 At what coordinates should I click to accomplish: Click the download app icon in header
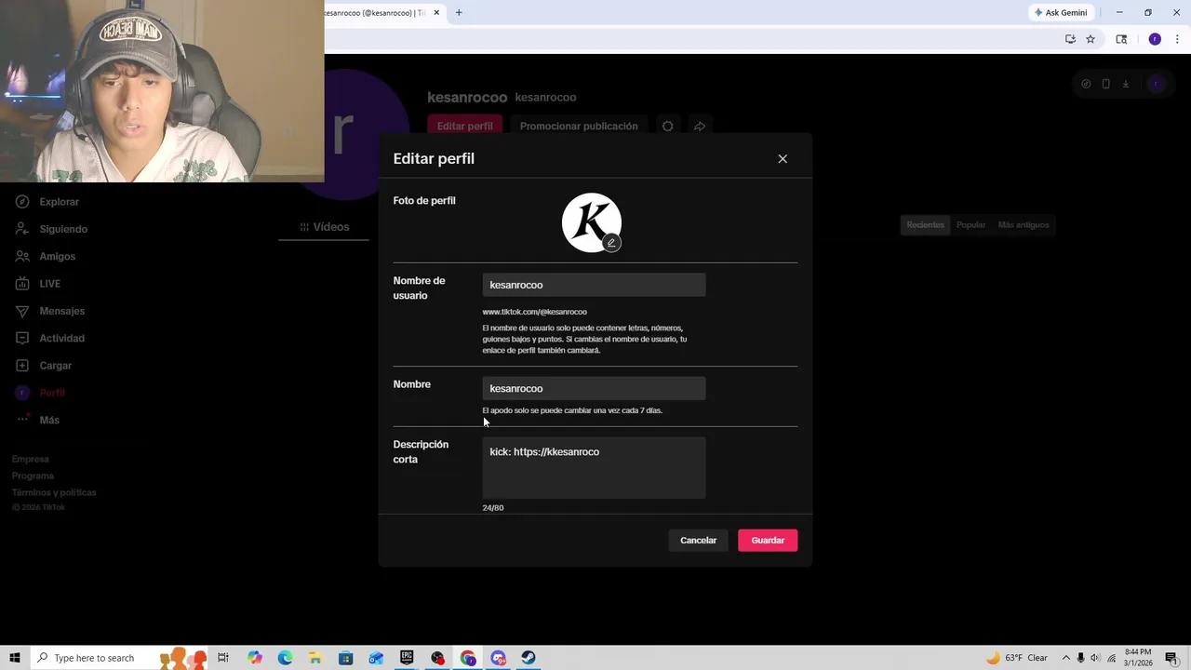click(1125, 84)
